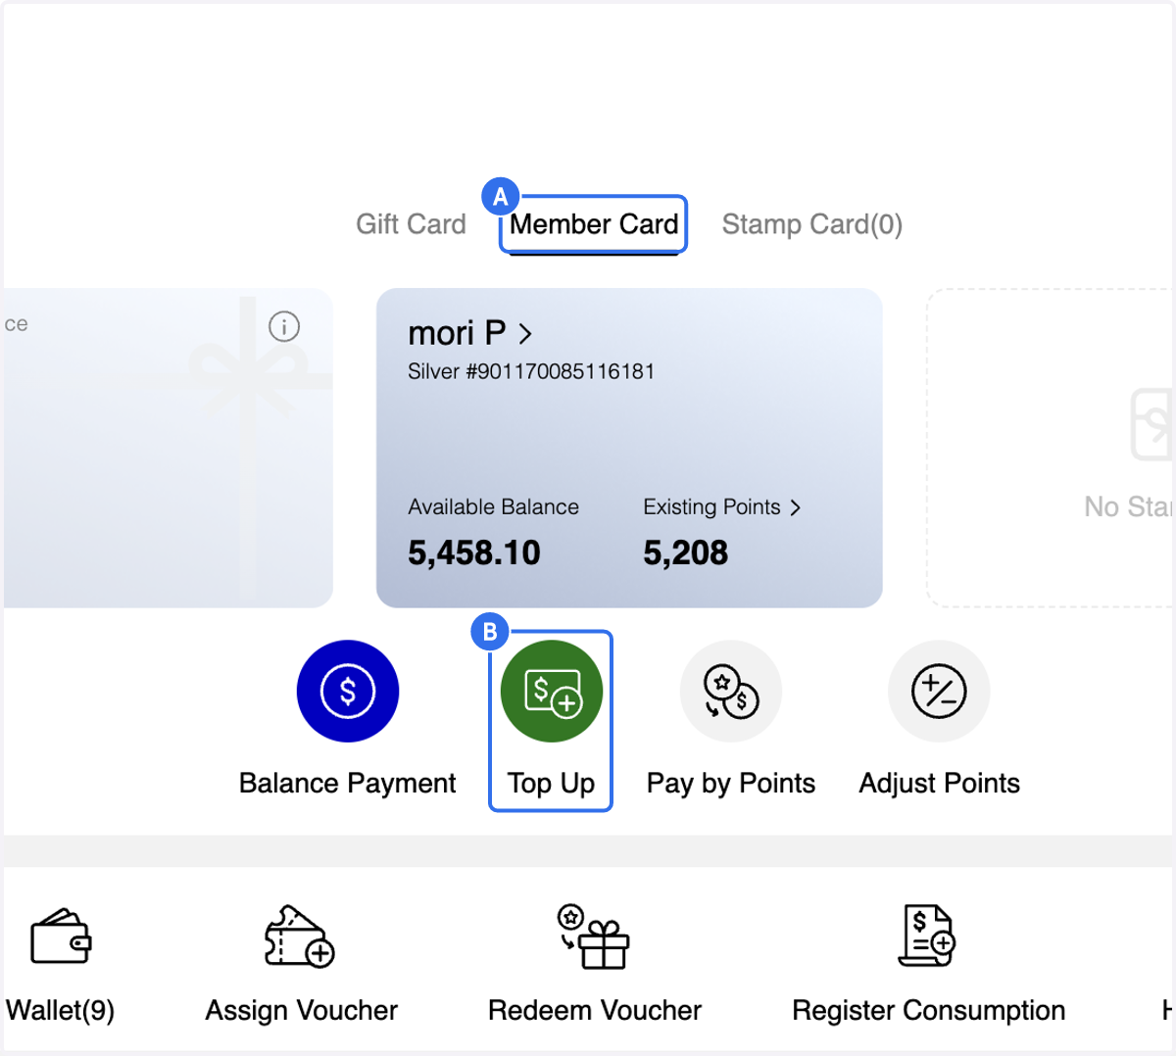Open the Adjust Points icon
Image resolution: width=1176 pixels, height=1056 pixels.
(939, 691)
